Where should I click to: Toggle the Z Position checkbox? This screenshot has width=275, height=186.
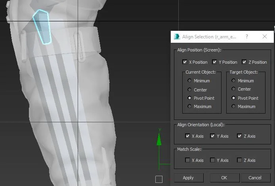point(244,62)
